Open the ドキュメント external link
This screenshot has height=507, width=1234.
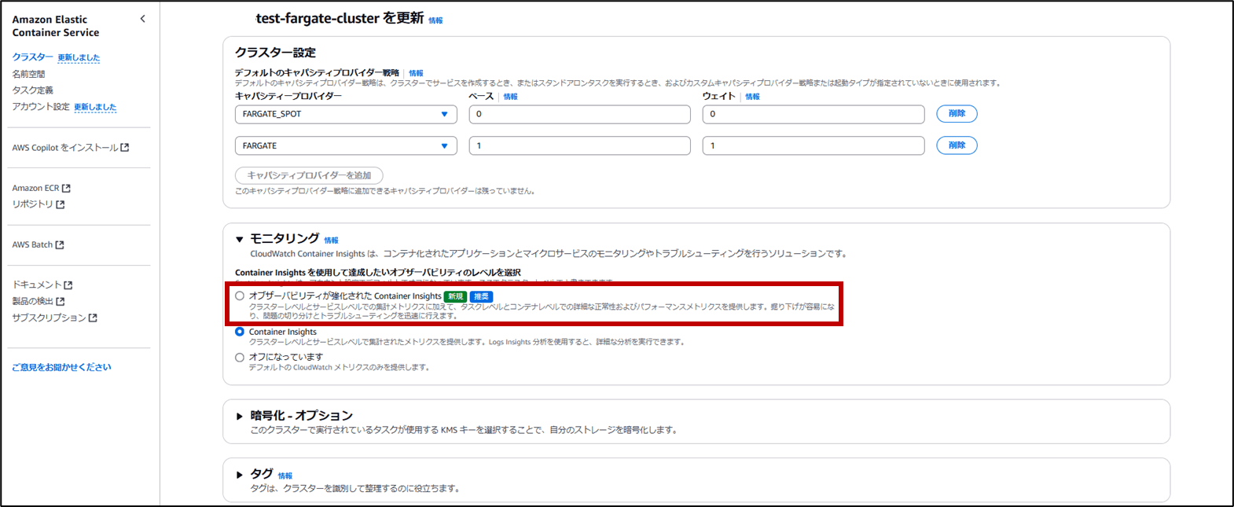pos(42,285)
